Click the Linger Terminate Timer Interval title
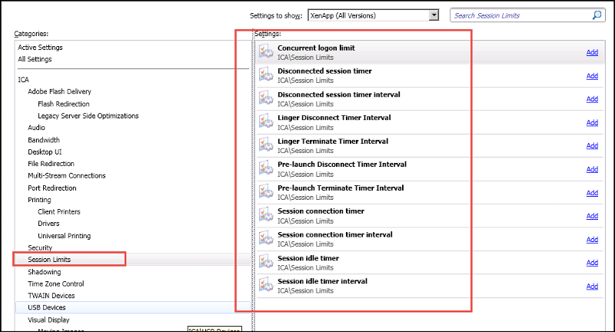Image resolution: width=615 pixels, height=332 pixels. 333,141
